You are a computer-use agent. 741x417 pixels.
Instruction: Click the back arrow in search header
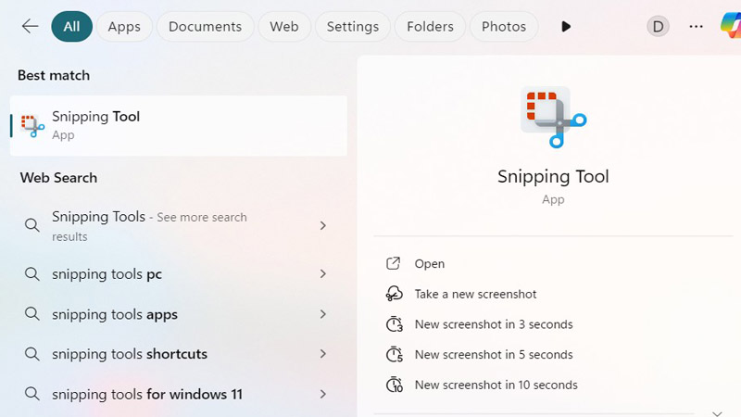click(30, 27)
